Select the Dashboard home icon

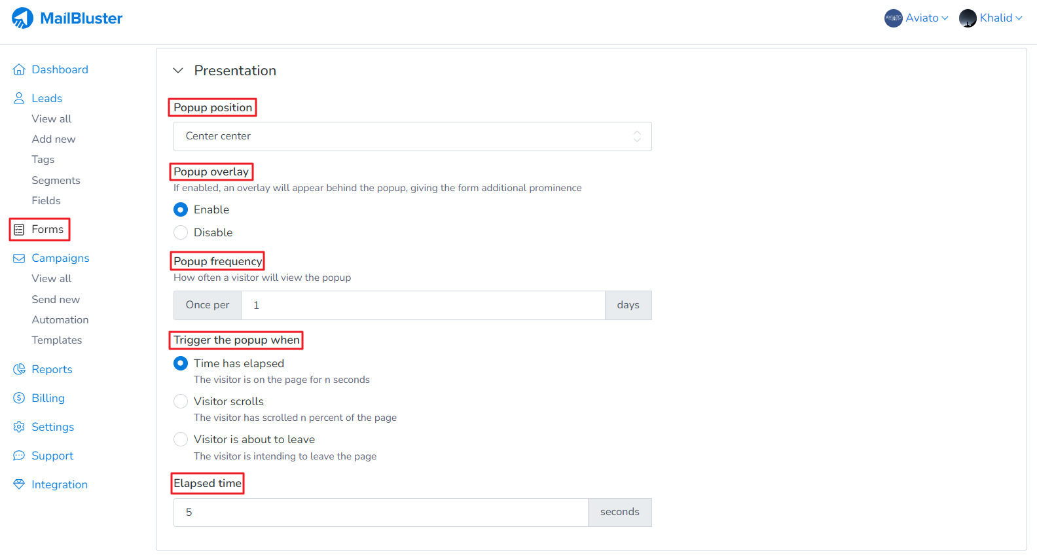point(19,69)
